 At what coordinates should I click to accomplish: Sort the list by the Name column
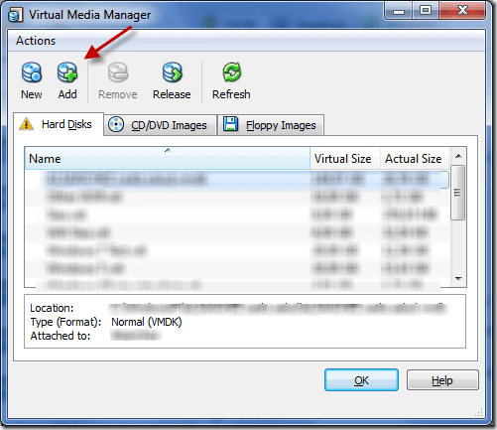(x=168, y=159)
